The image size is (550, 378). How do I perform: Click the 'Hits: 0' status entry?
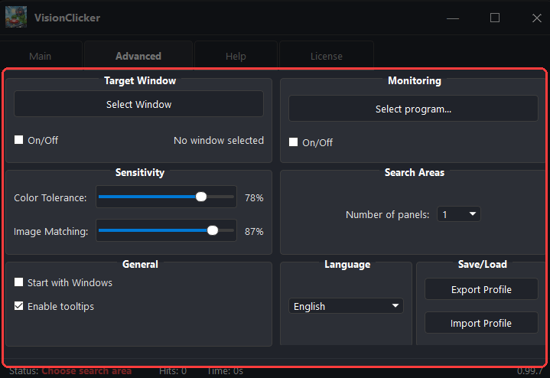coord(173,371)
